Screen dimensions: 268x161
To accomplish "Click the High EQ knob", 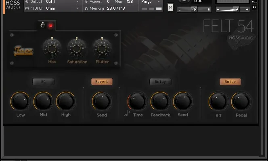I will pyautogui.click(x=66, y=101).
